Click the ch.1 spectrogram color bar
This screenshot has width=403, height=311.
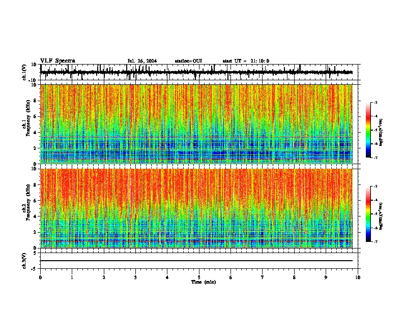coord(368,130)
